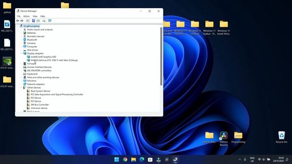292x164 pixels.
Task: Select the KingBossLaptop root node
Action: pos(31,26)
